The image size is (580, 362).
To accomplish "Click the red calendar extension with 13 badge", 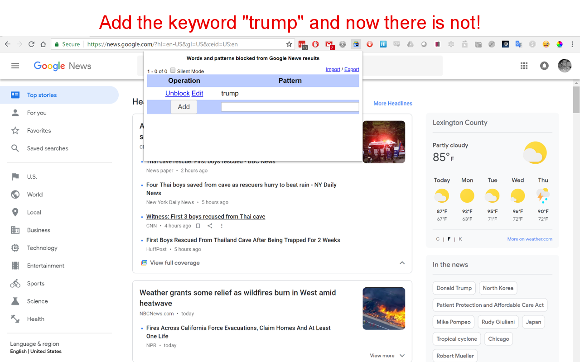I will [x=302, y=44].
